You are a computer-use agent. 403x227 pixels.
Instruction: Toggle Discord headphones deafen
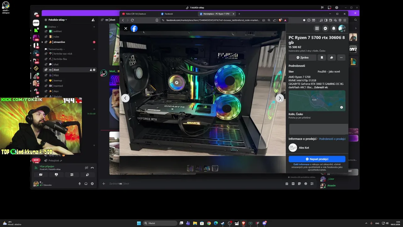point(86,183)
